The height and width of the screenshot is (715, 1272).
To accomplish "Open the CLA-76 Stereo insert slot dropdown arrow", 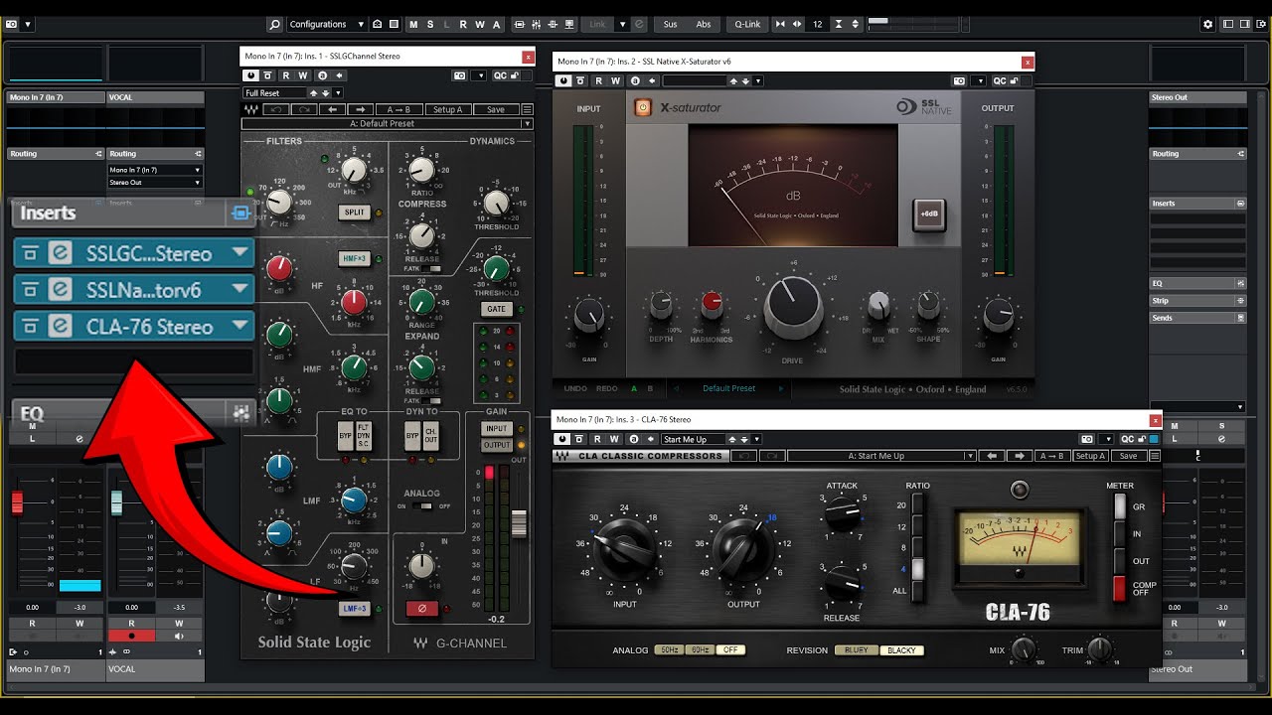I will point(239,327).
